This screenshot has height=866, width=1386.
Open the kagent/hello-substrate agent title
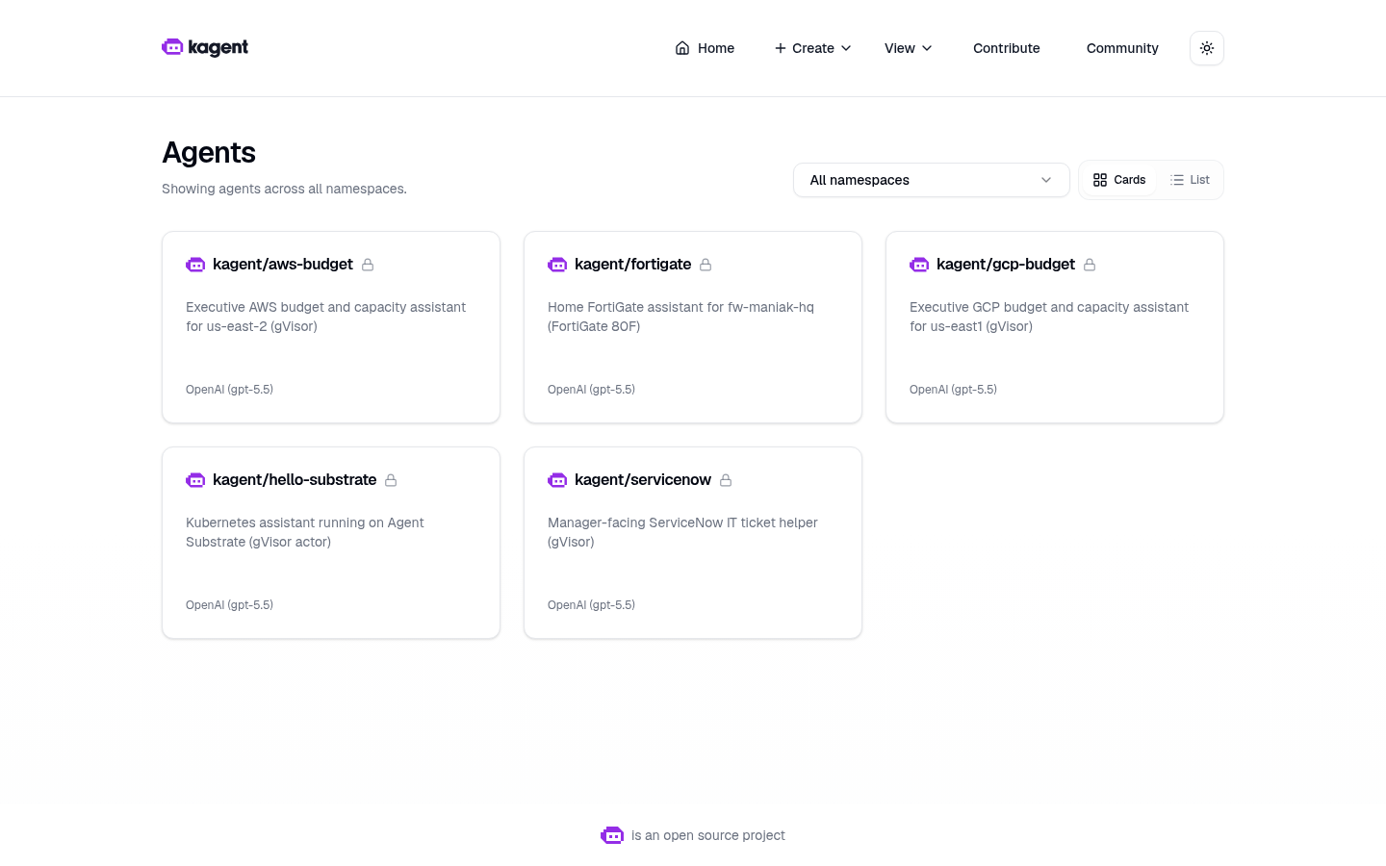coord(295,480)
